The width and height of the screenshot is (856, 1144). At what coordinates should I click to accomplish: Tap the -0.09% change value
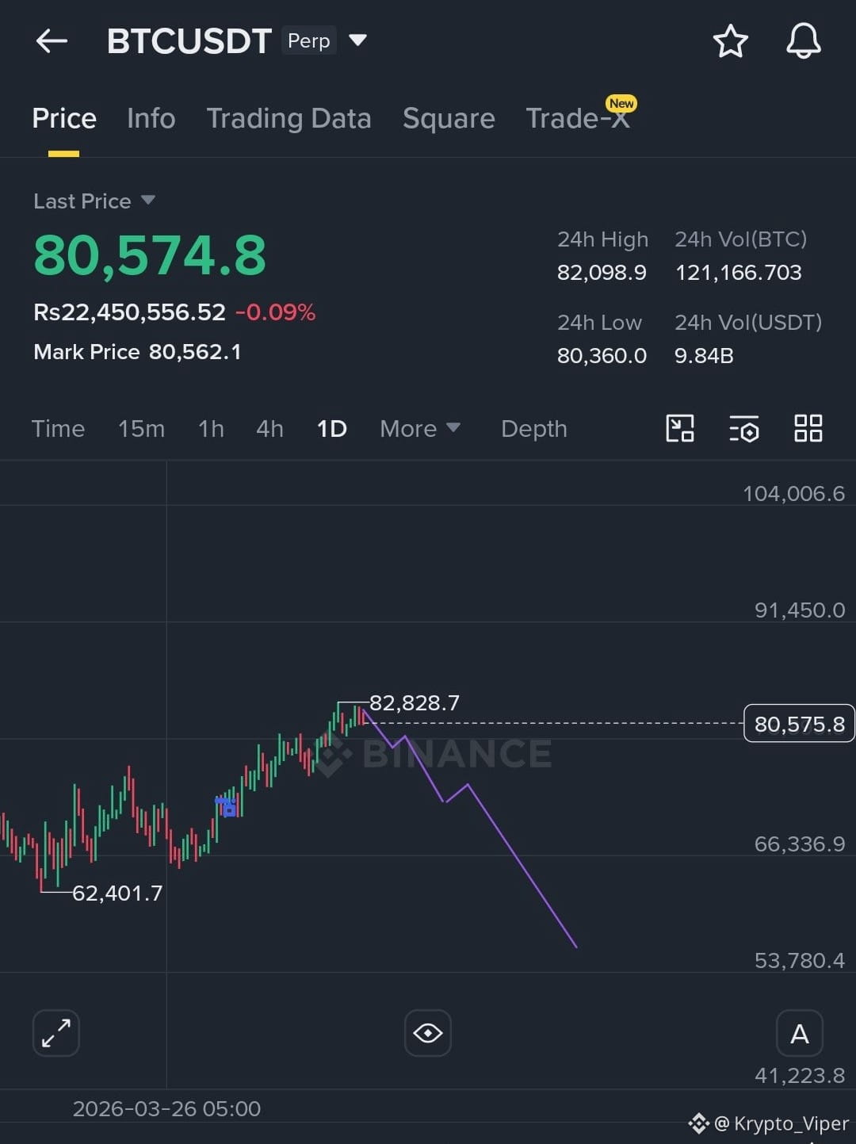275,312
